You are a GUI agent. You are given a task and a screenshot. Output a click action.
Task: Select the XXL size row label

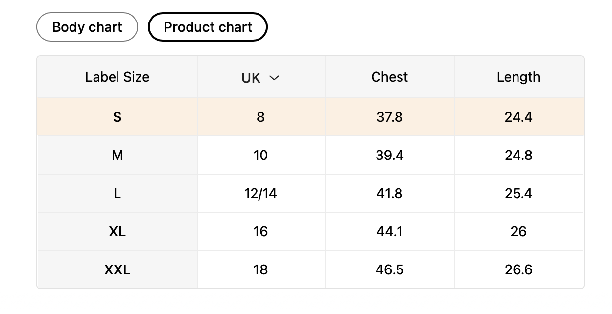coord(117,269)
